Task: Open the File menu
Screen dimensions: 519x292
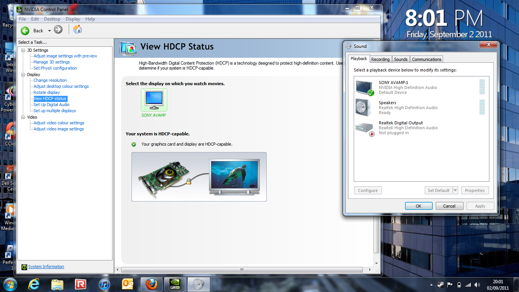Action: 22,19
